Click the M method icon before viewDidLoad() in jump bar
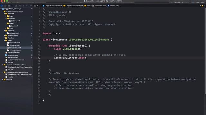 108,6
